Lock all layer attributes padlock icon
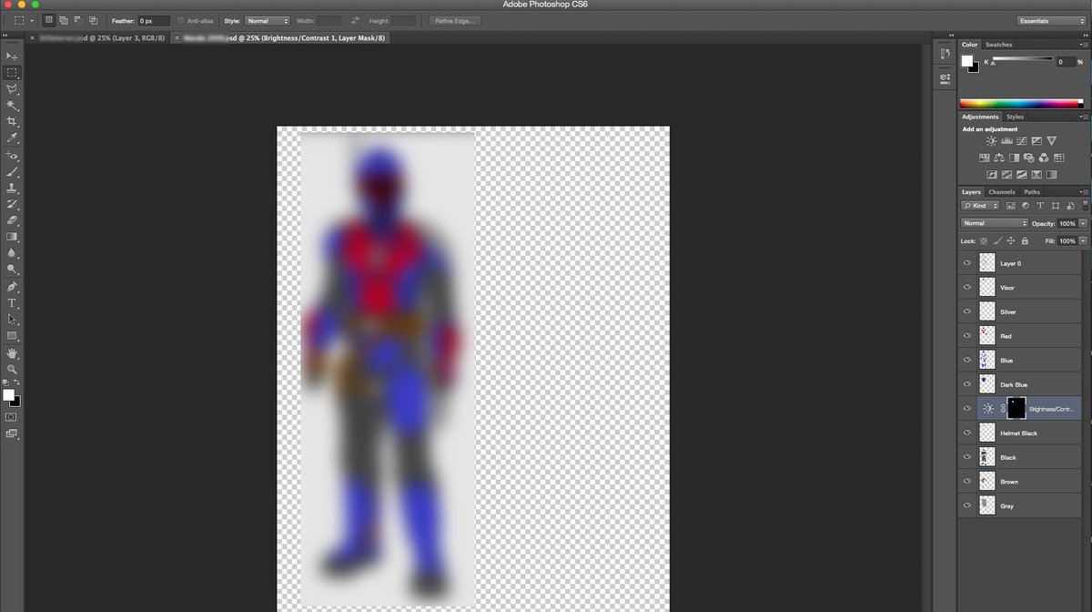The width and height of the screenshot is (1092, 612). point(1025,240)
